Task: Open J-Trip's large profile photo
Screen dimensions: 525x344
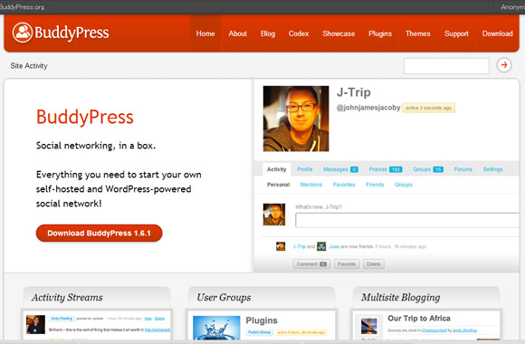Action: (x=296, y=119)
